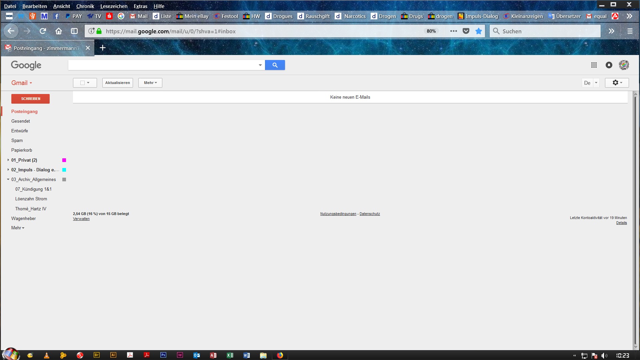Open Google notifications bell icon
640x360 pixels.
click(x=609, y=65)
